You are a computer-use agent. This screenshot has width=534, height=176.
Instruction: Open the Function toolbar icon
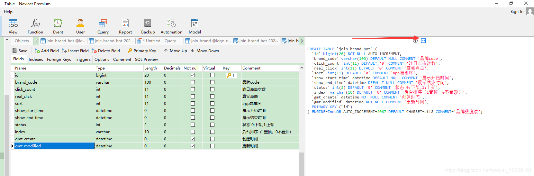point(35,26)
